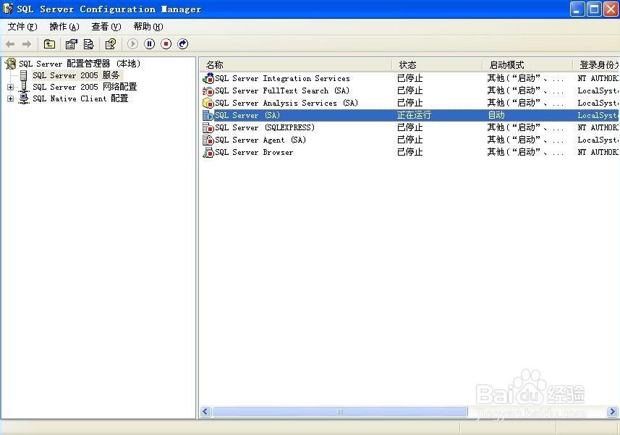Click the Export list toolbar icon

[x=88, y=44]
